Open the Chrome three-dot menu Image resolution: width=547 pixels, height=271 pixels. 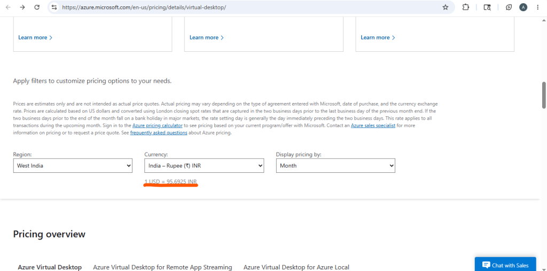[537, 7]
